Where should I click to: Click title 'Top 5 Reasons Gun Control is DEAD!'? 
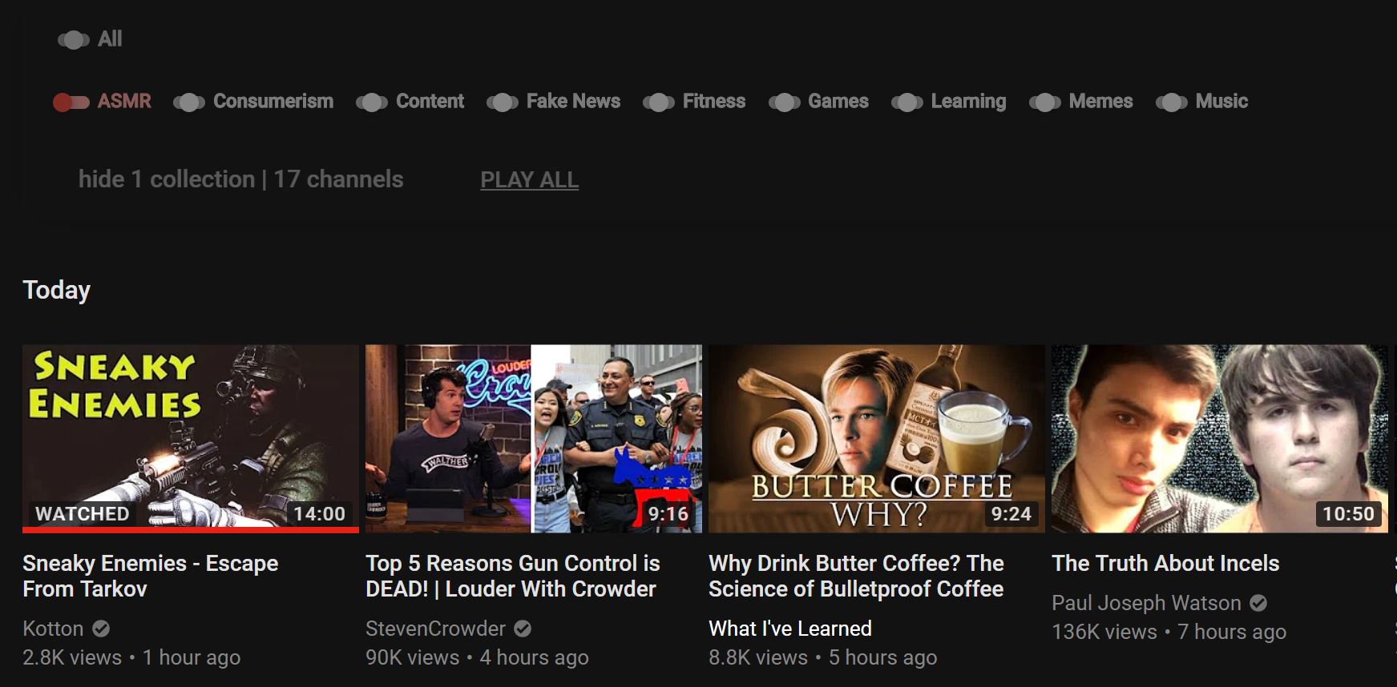(x=513, y=576)
